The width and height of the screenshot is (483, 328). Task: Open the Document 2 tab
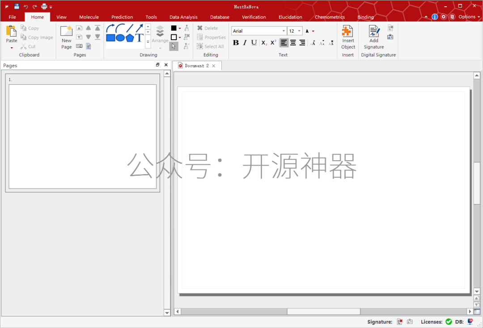[x=196, y=66]
